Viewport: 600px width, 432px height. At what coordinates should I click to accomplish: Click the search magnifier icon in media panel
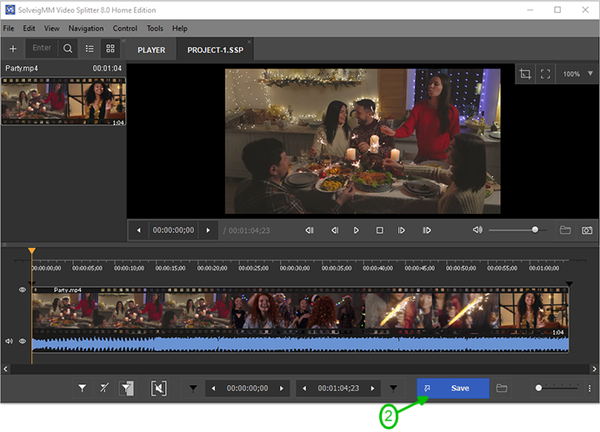(x=68, y=49)
